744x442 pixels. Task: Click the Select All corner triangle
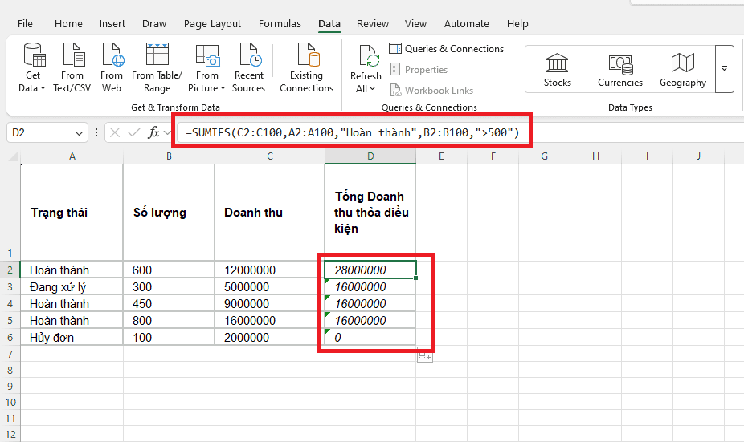[x=13, y=156]
